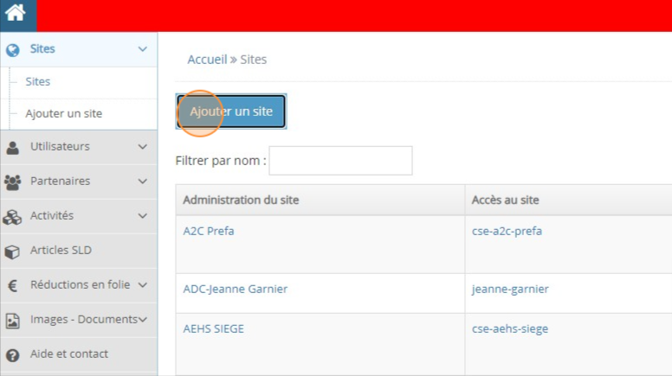
Task: Click the box icon for Articles SLD
Action: click(x=12, y=252)
